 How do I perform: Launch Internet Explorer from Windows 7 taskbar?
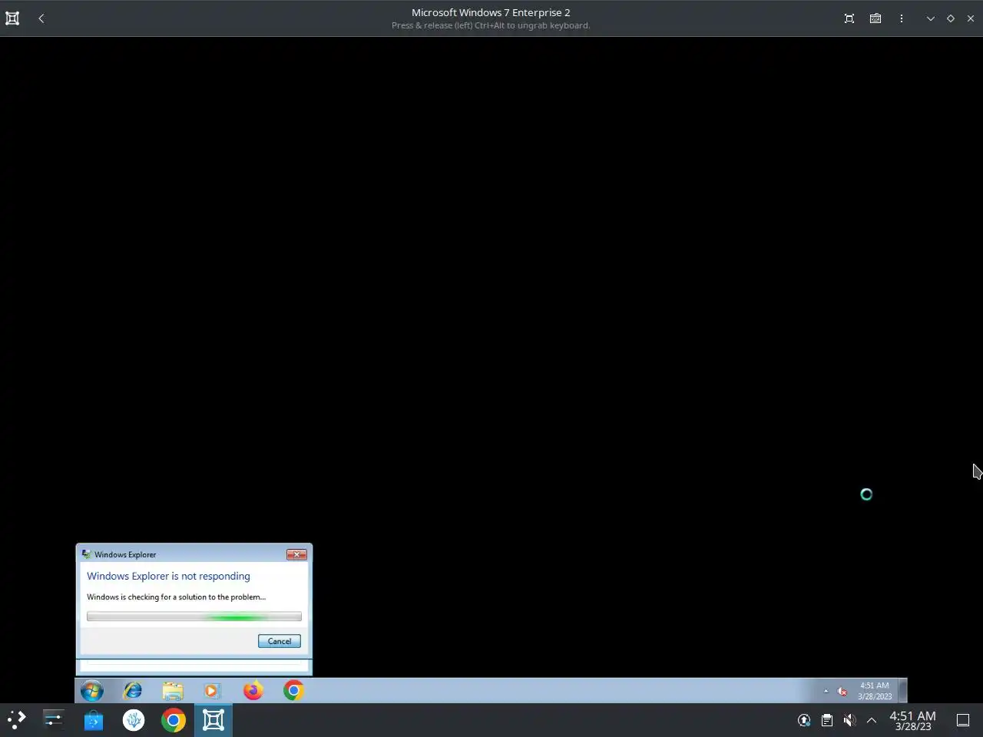pyautogui.click(x=133, y=691)
